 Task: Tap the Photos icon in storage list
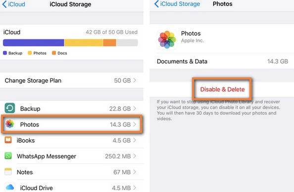coord(10,124)
